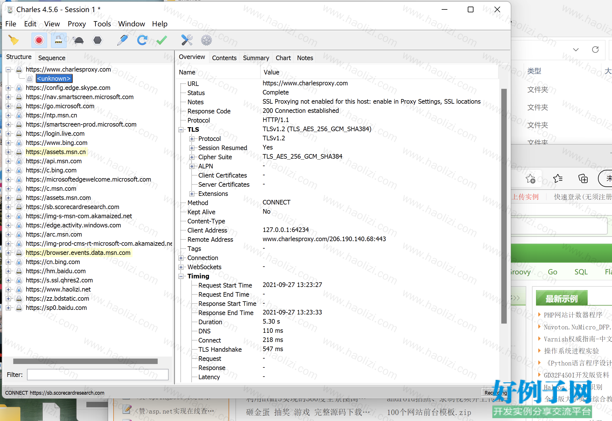Expand the login.live.com host node
Image resolution: width=612 pixels, height=421 pixels.
pos(8,134)
